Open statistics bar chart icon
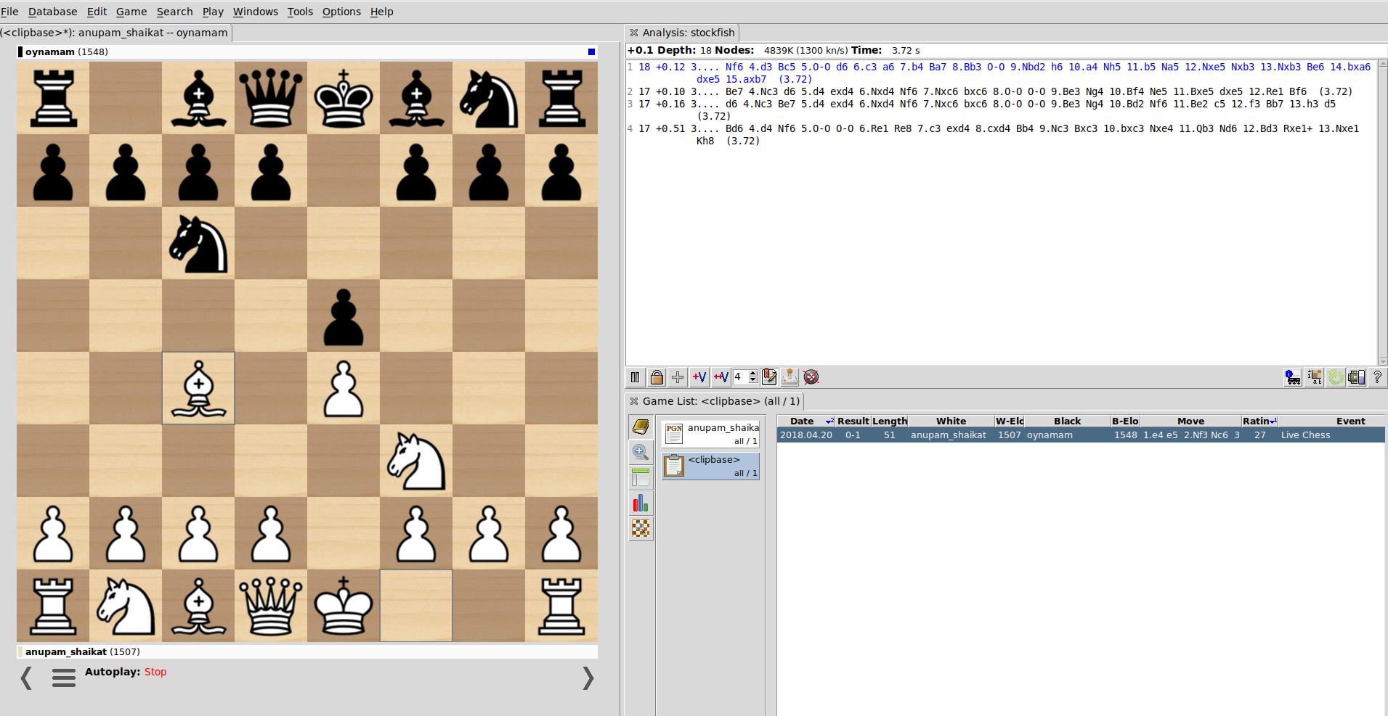 (641, 503)
